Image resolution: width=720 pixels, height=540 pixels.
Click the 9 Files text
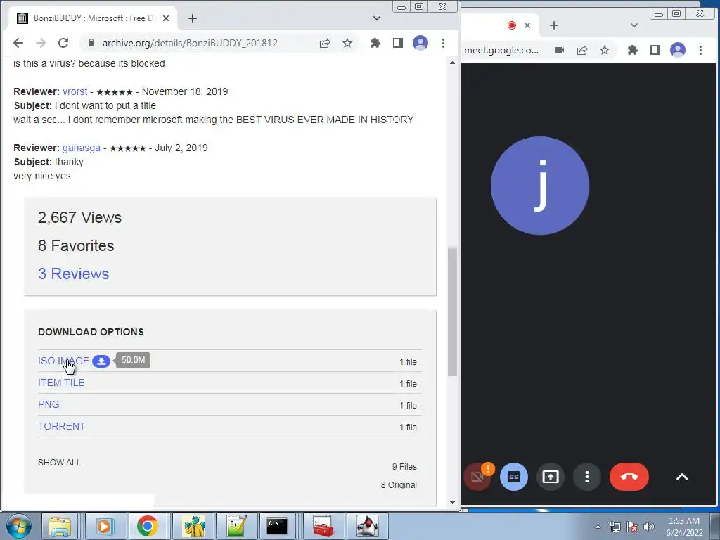(404, 467)
